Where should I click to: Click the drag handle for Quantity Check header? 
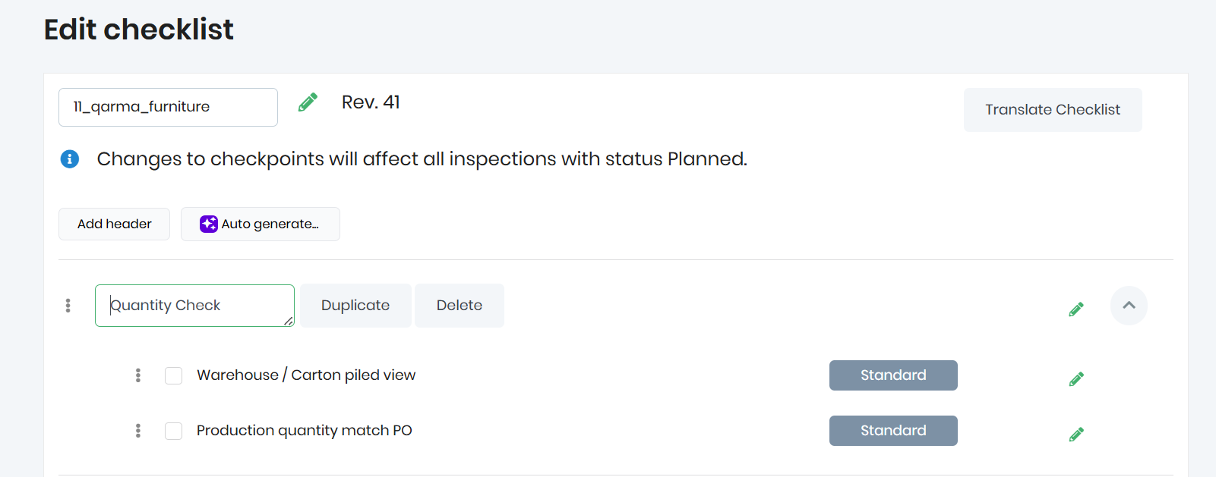(68, 306)
